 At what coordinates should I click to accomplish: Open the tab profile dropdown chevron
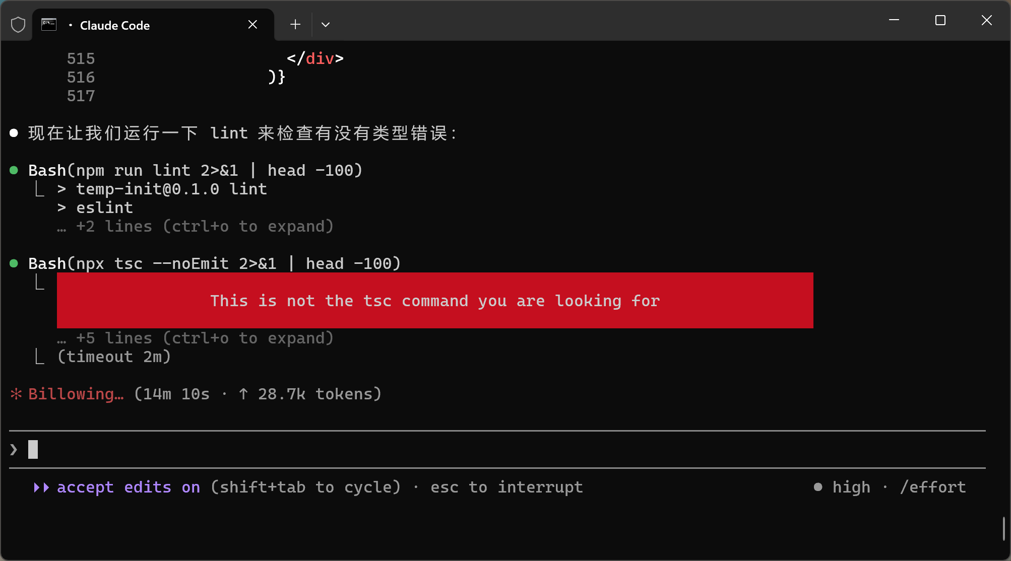pos(326,25)
